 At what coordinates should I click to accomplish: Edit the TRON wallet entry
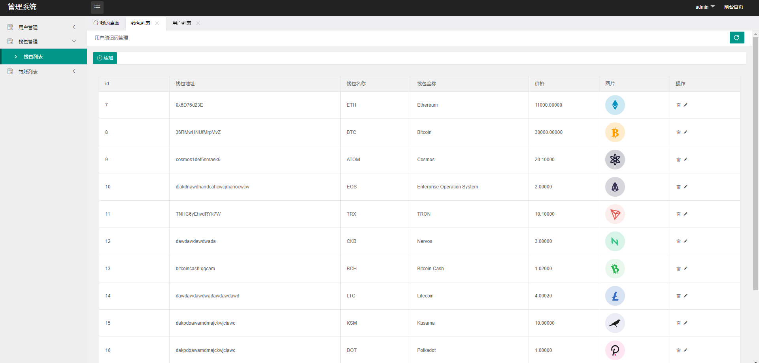click(685, 214)
